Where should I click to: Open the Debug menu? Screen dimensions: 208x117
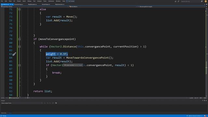[x=29, y=1]
